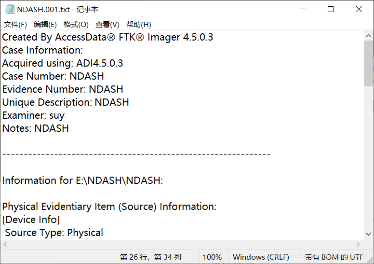Open the 编辑(E) menu

[45, 24]
